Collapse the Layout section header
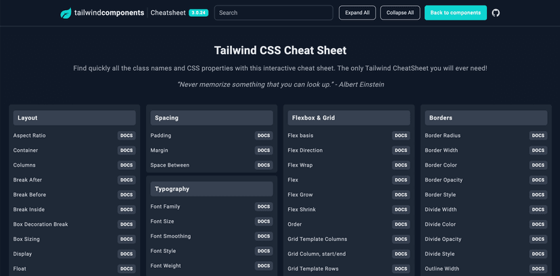This screenshot has width=560, height=276. (74, 118)
